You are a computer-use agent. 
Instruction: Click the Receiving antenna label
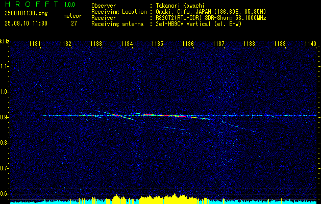117,24
